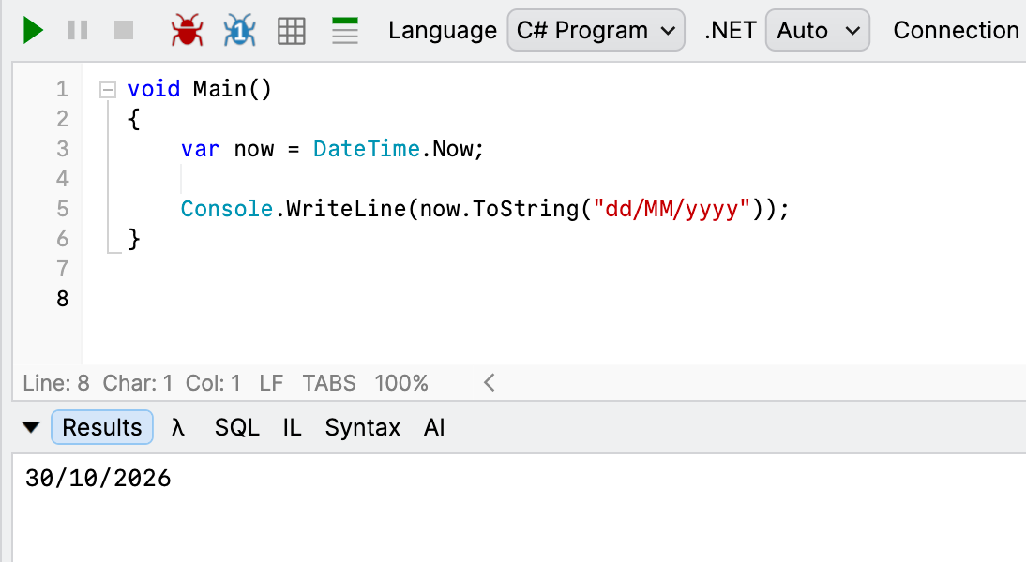Open the SQL tab
Image resolution: width=1026 pixels, height=562 pixels.
coord(237,427)
